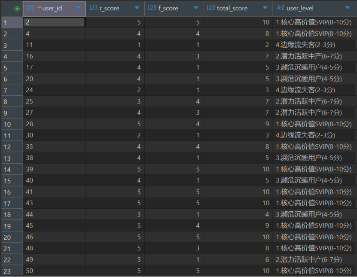
Task: Click total_score value 4 for user 44
Action: 238,214
